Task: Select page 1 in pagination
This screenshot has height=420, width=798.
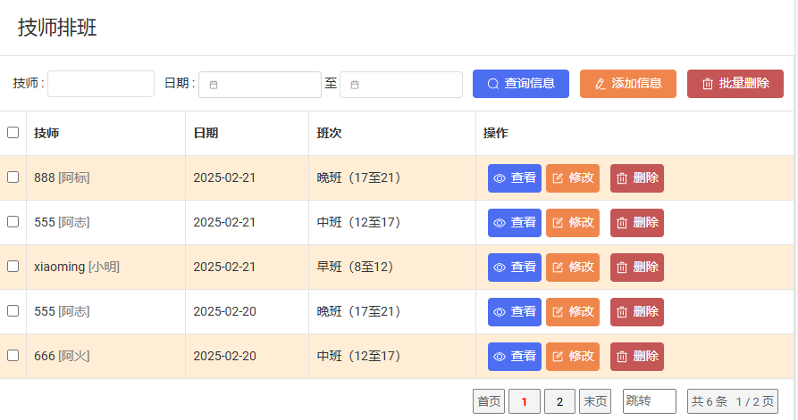Action: [525, 402]
